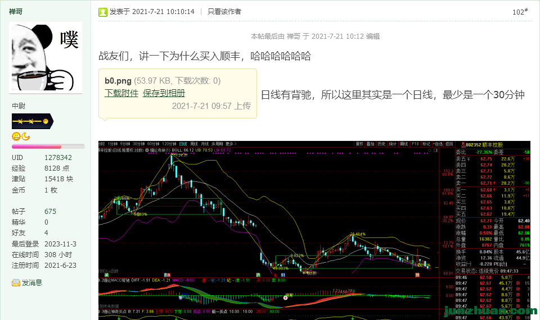Click the 复权 button in chart toolbar

point(359,144)
